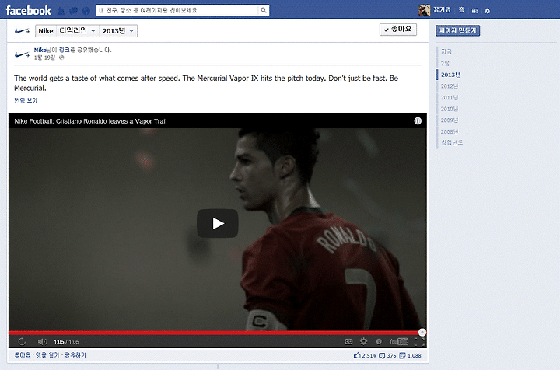This screenshot has width=560, height=370.
Task: Play the video with center play button
Action: click(x=218, y=223)
